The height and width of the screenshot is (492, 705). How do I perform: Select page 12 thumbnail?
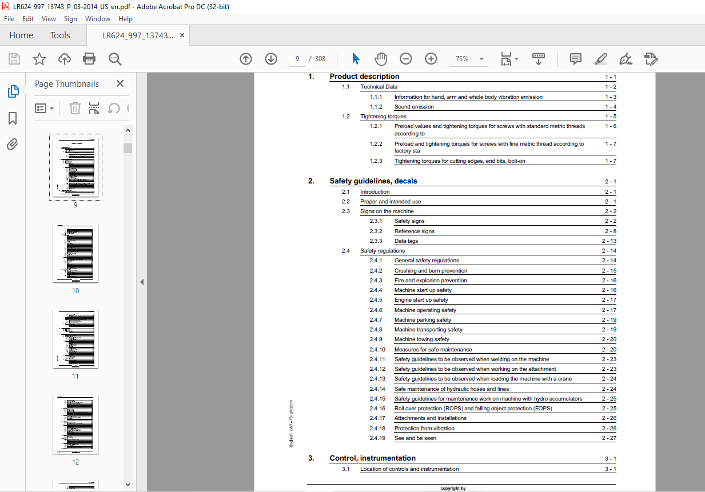tap(75, 424)
